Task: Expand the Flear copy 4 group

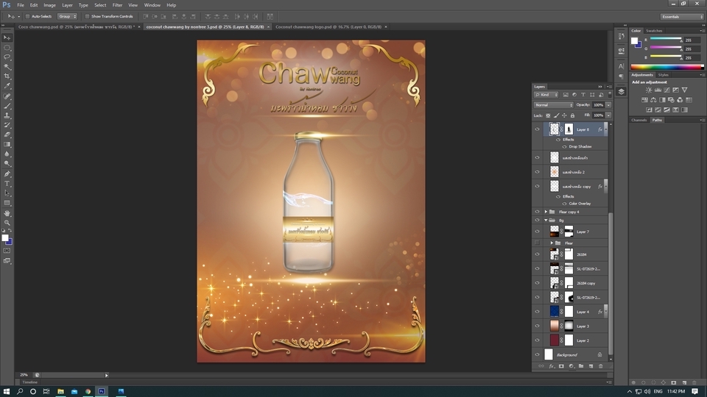Action: [546, 212]
